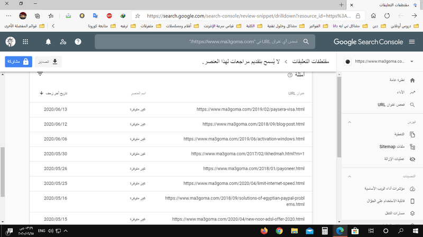This screenshot has width=423, height=237.
Task: Open users and permissions settings icon
Action: pyautogui.click(x=63, y=42)
